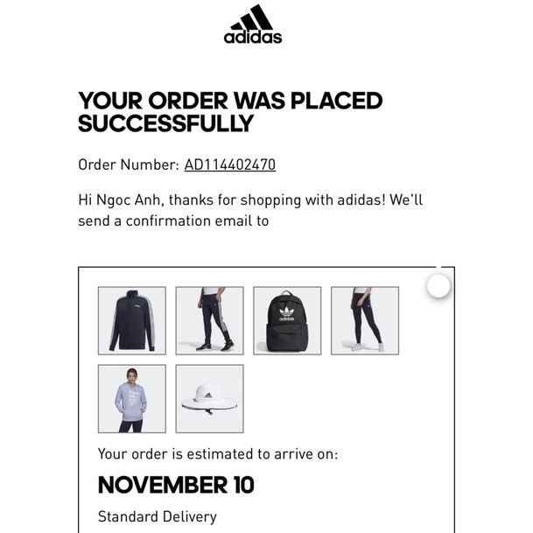
Task: Click the "Order Number:" label
Action: 129,165
